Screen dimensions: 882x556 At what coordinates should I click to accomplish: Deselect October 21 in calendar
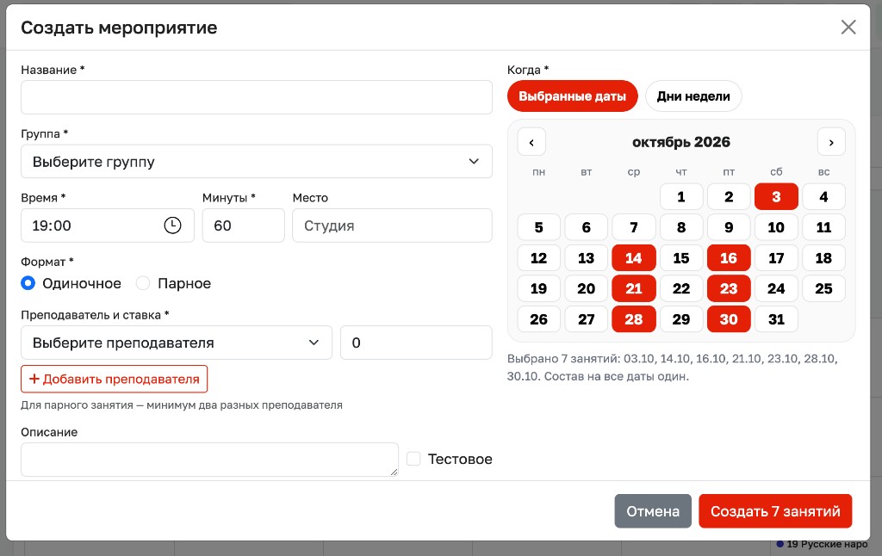click(x=634, y=288)
